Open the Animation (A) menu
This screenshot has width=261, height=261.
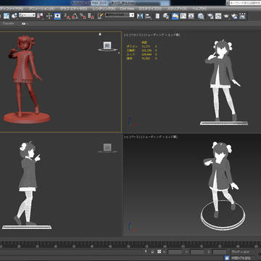41,9
